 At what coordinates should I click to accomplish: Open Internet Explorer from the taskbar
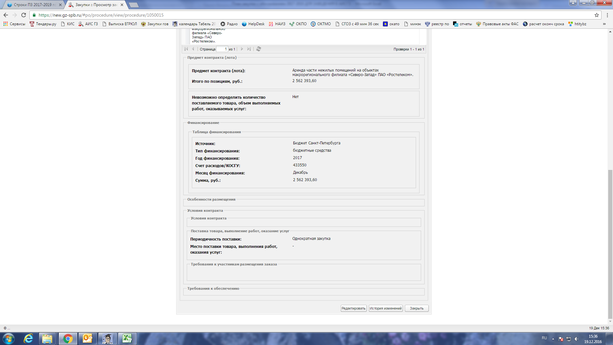point(28,338)
